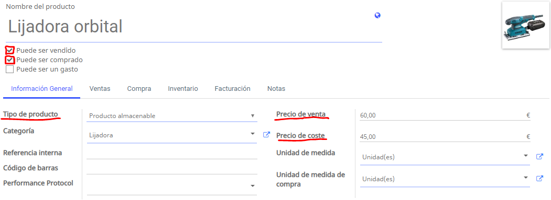Uncheck the Puede ser vendido checkbox
The image size is (551, 200).
click(10, 51)
